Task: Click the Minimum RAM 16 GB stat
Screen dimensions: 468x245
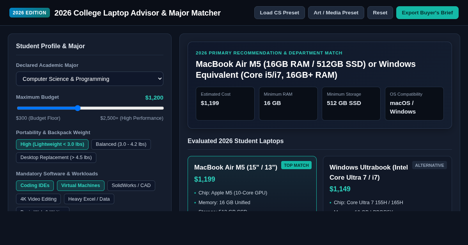Action: click(x=288, y=103)
